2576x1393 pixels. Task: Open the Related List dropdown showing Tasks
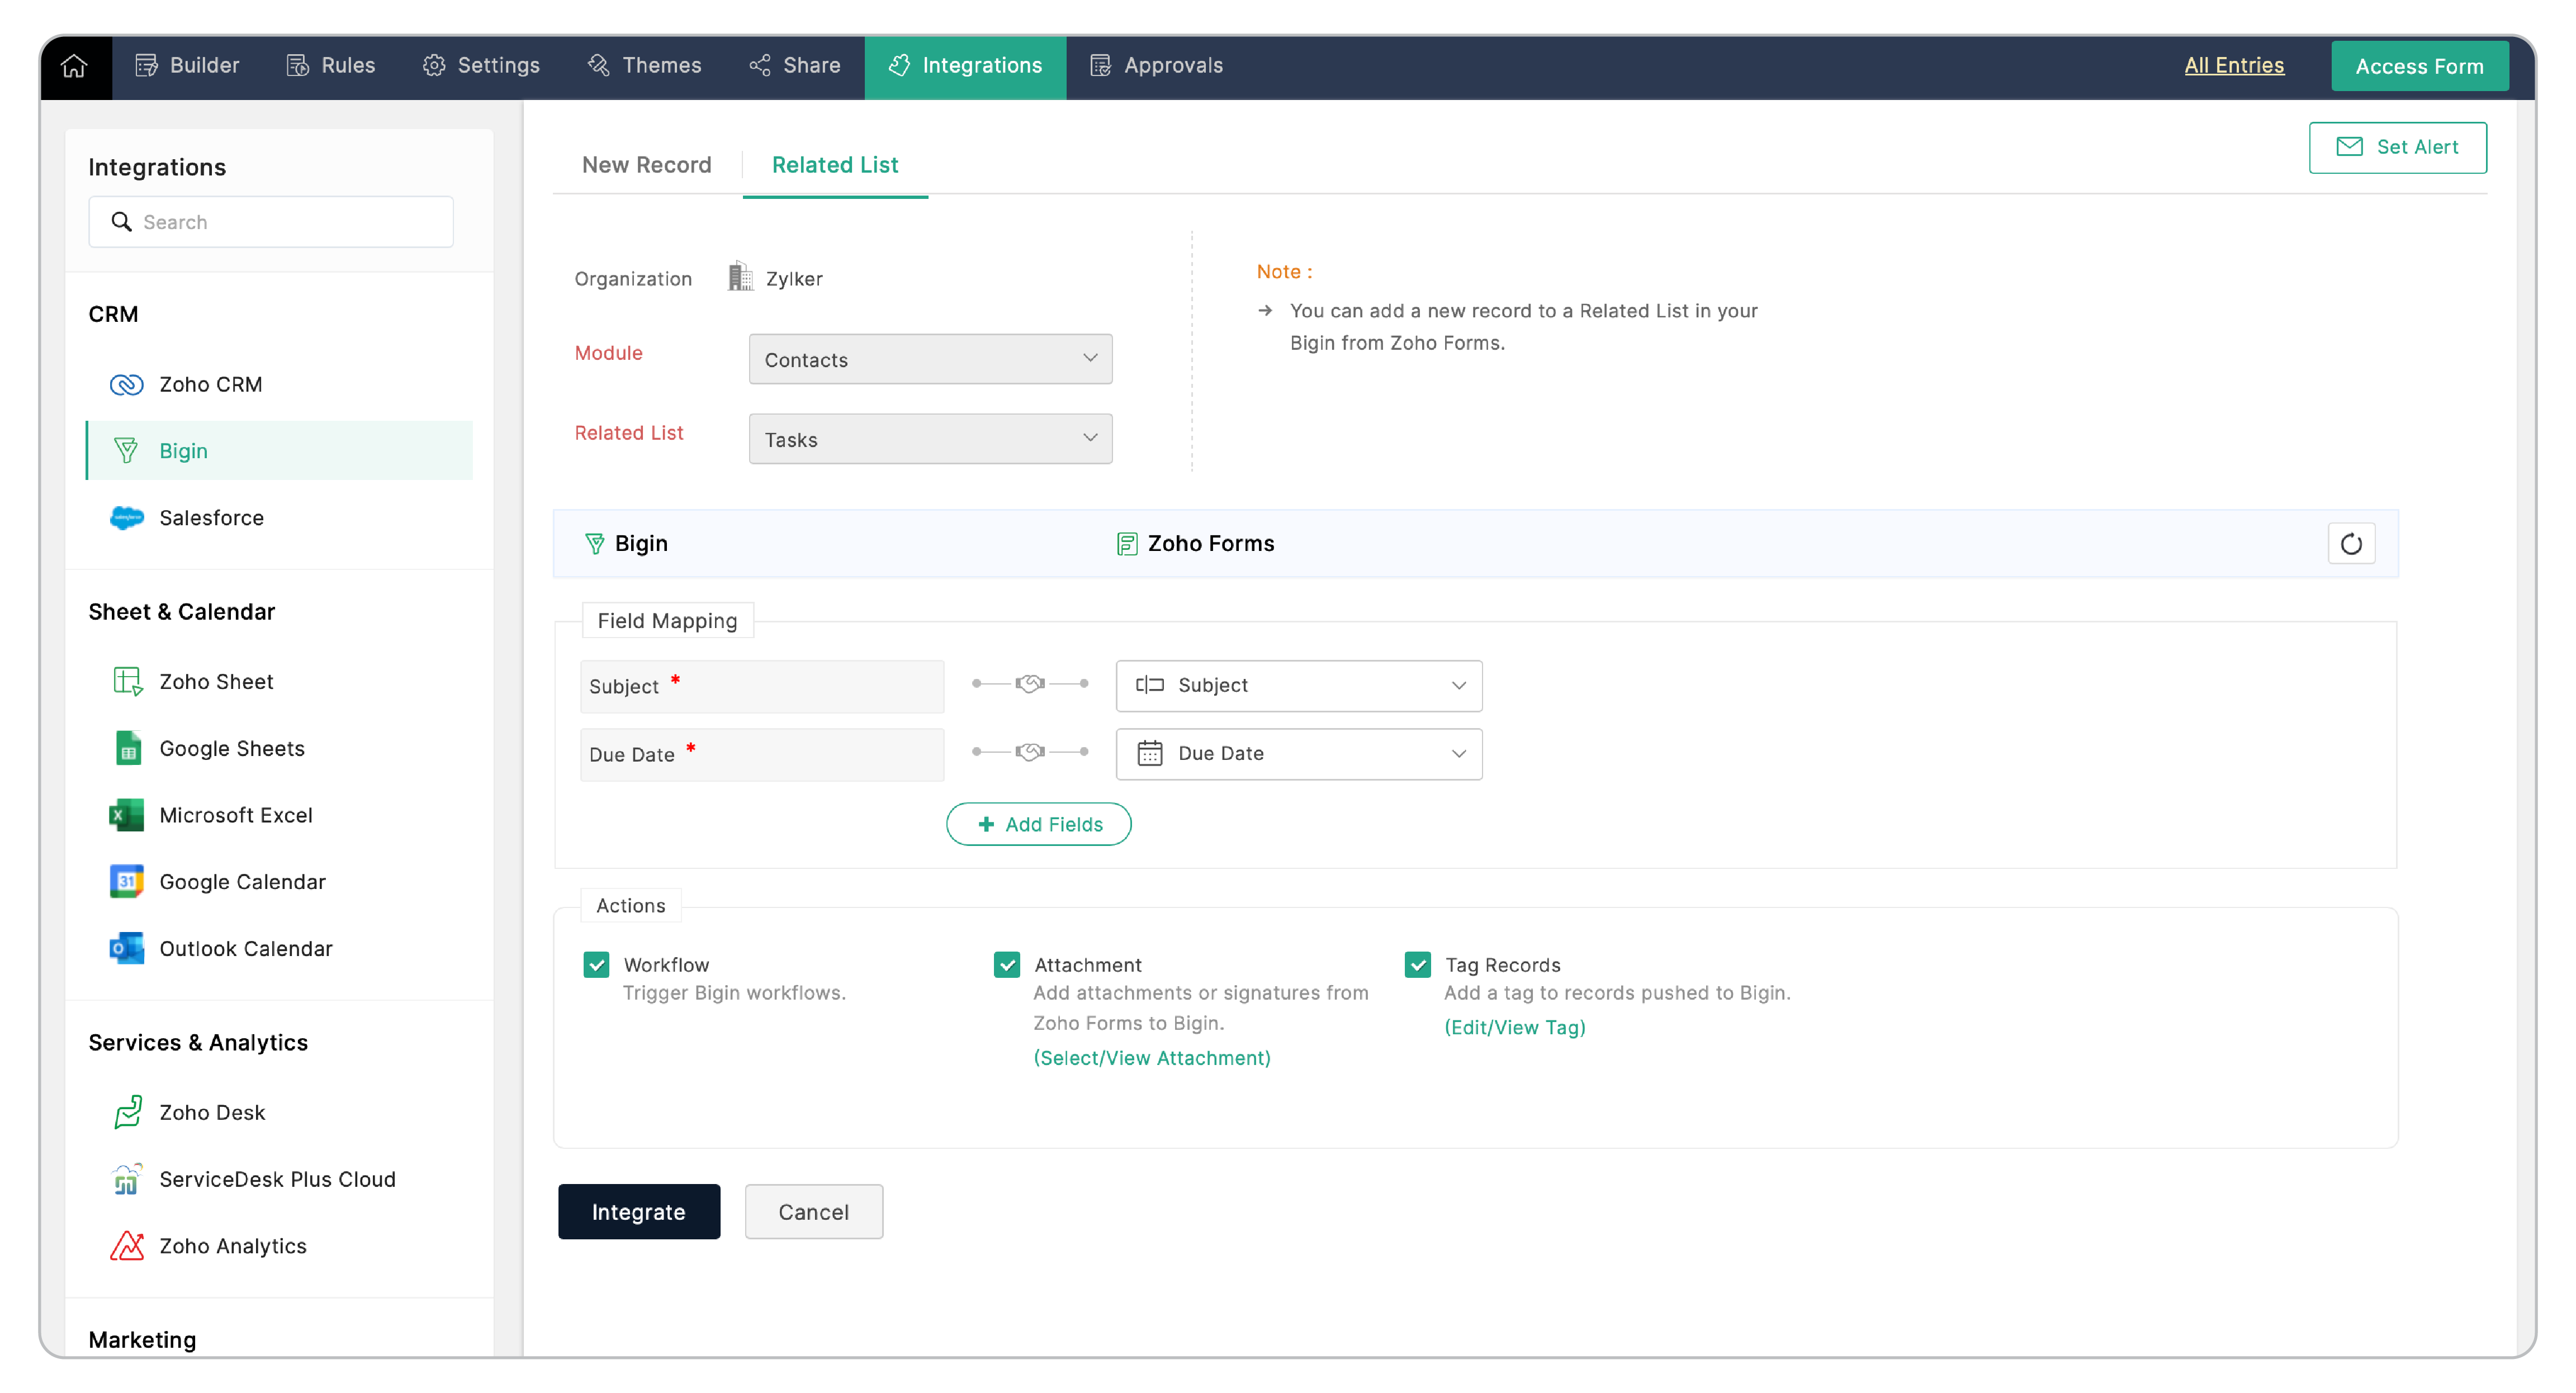click(x=930, y=440)
